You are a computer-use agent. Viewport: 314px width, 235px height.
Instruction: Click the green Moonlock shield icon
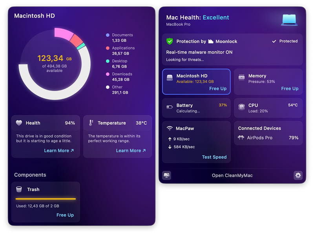[170, 41]
